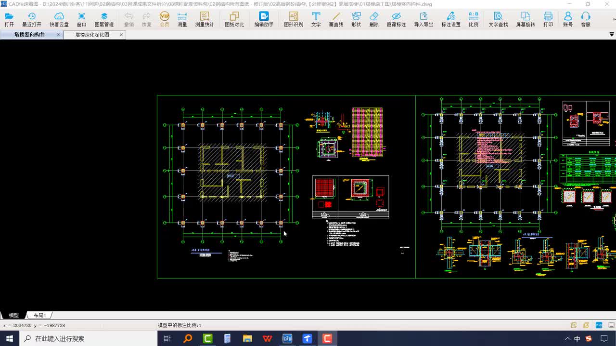
Task: Expand toolbar overflow arrows at right
Action: [614, 20]
